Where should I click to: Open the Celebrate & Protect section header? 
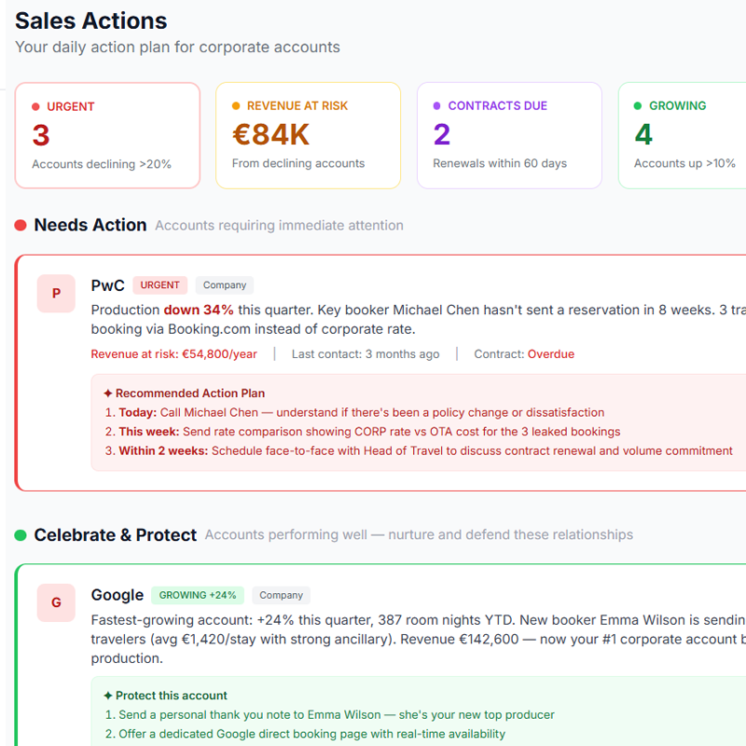(x=116, y=534)
